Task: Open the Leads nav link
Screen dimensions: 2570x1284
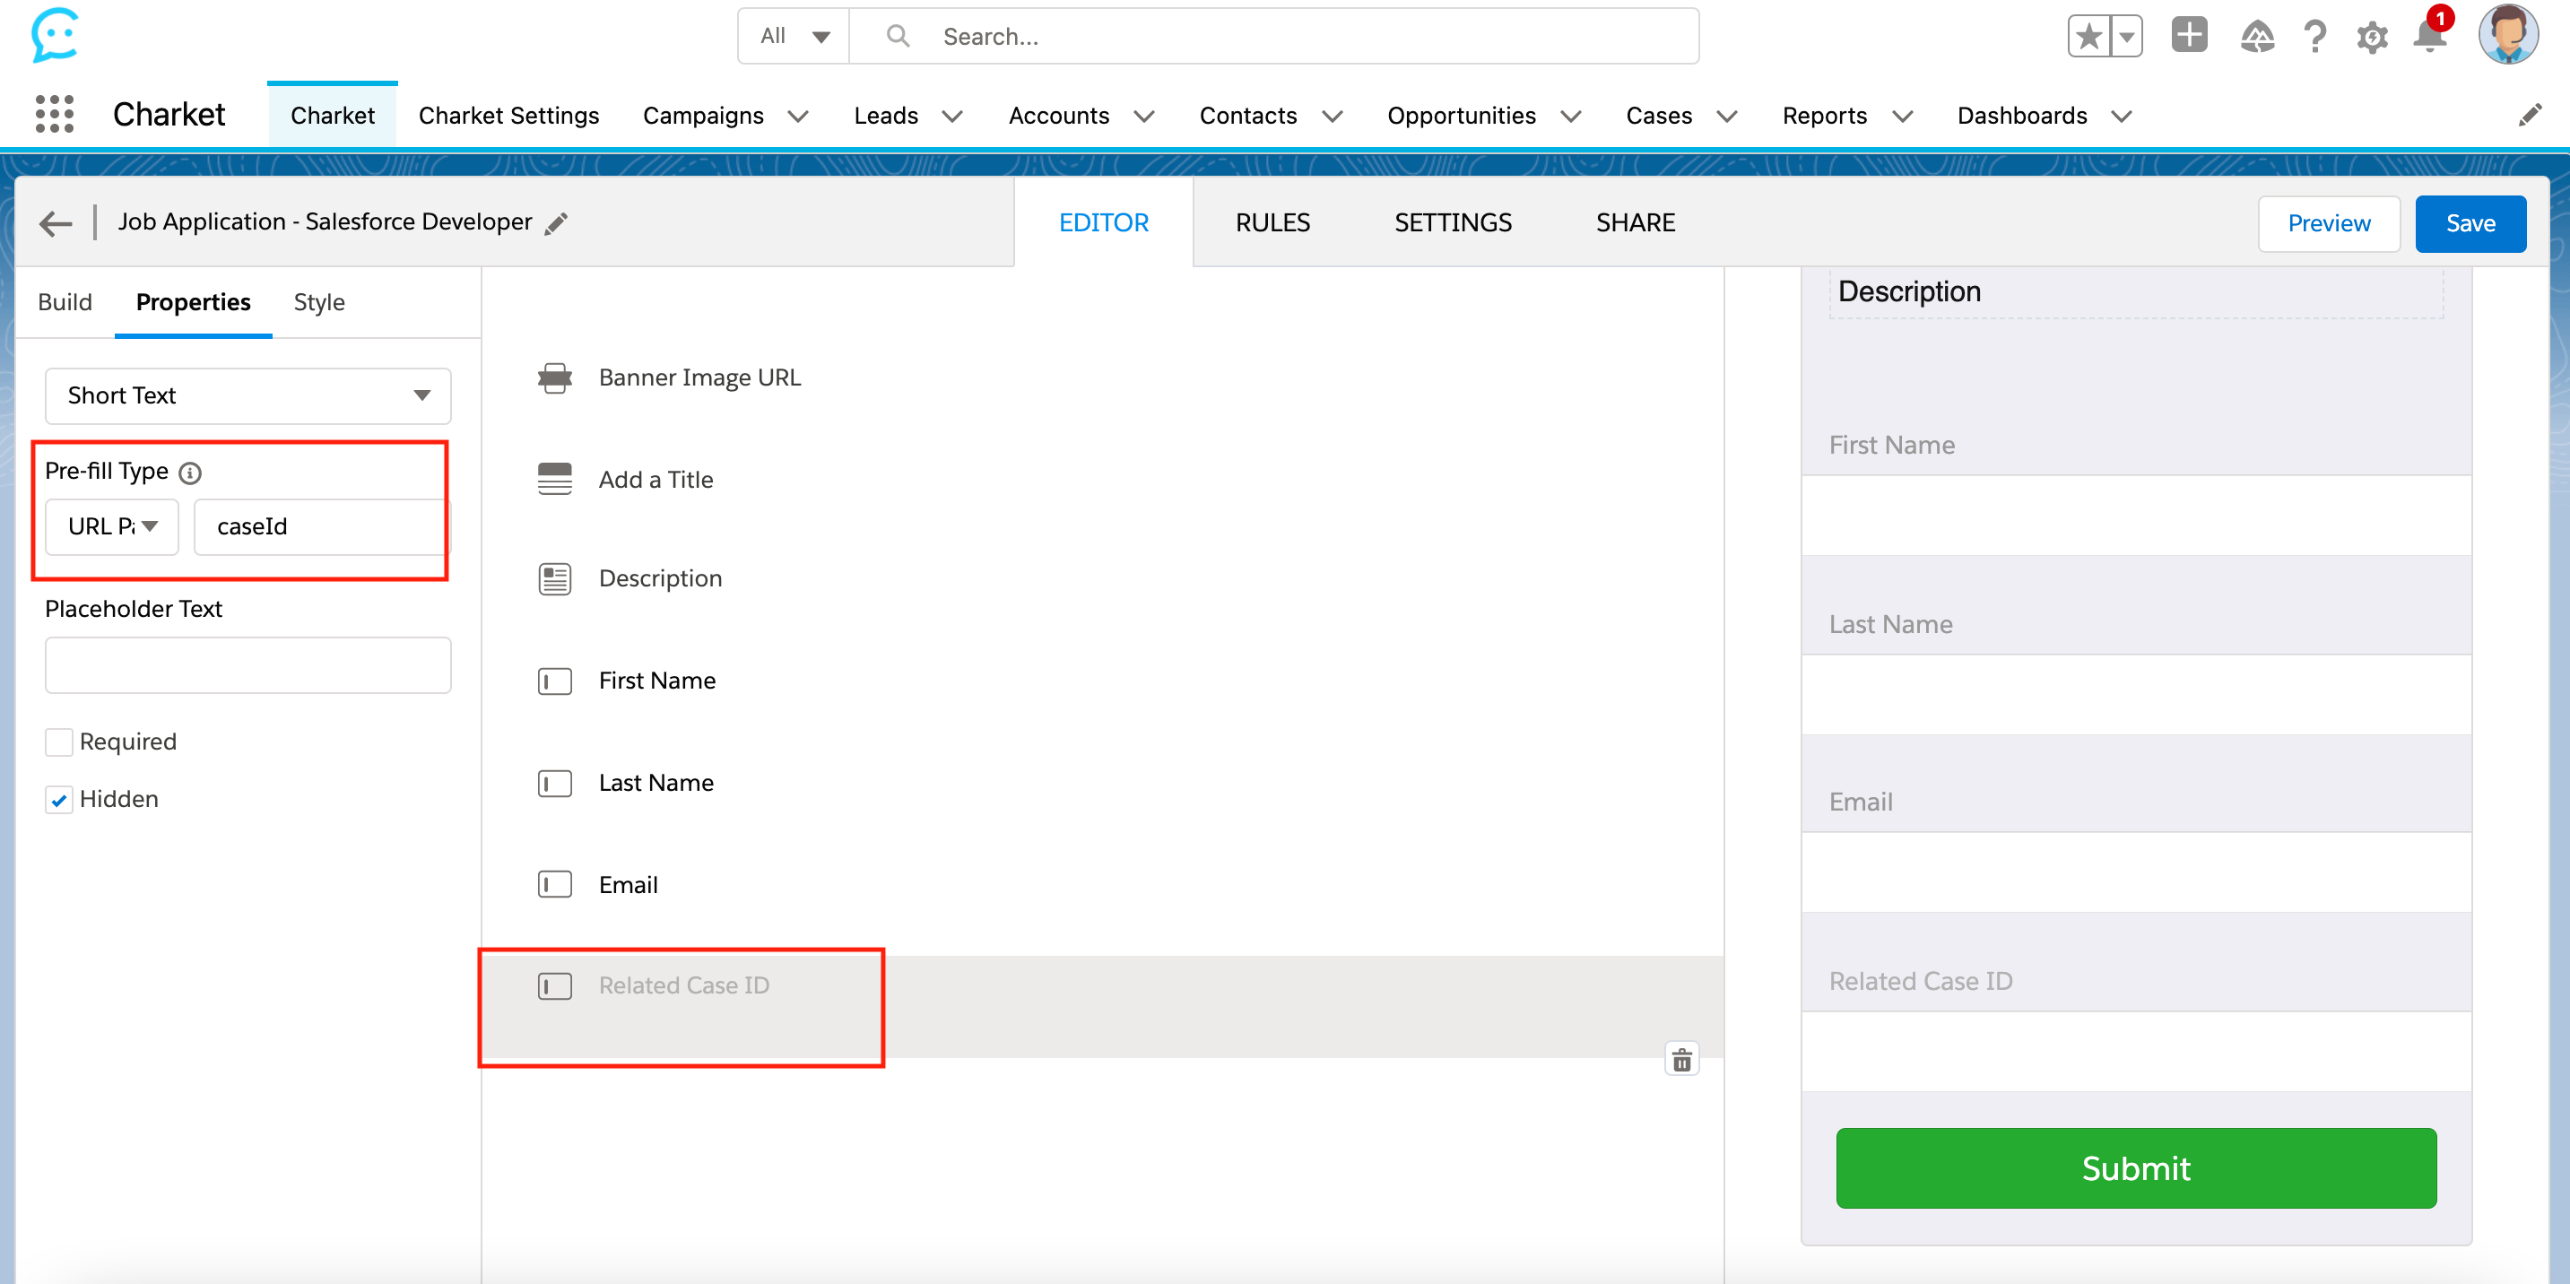Action: pos(886,116)
